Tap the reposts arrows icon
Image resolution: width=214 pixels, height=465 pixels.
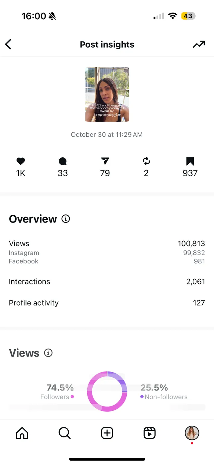tap(146, 161)
